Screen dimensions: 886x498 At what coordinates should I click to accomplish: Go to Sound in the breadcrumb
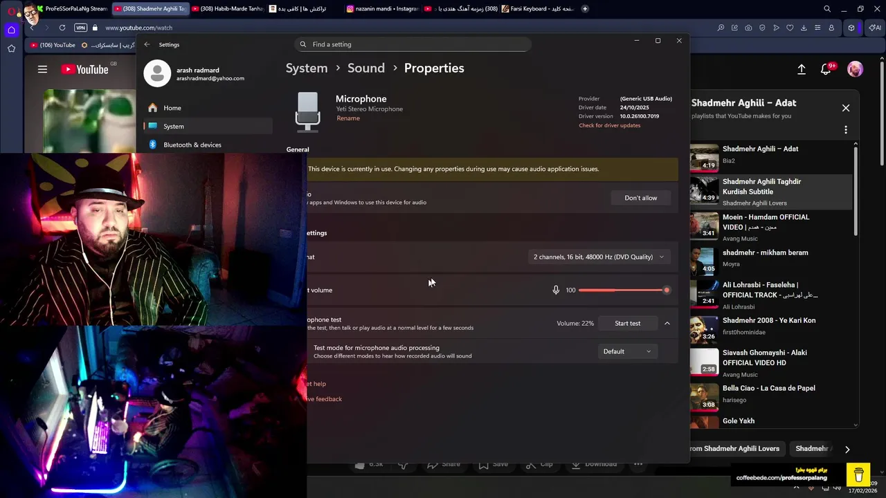(x=366, y=68)
